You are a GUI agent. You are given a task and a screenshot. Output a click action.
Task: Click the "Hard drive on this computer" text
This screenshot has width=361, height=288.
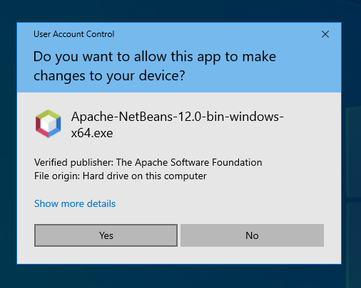coord(145,176)
